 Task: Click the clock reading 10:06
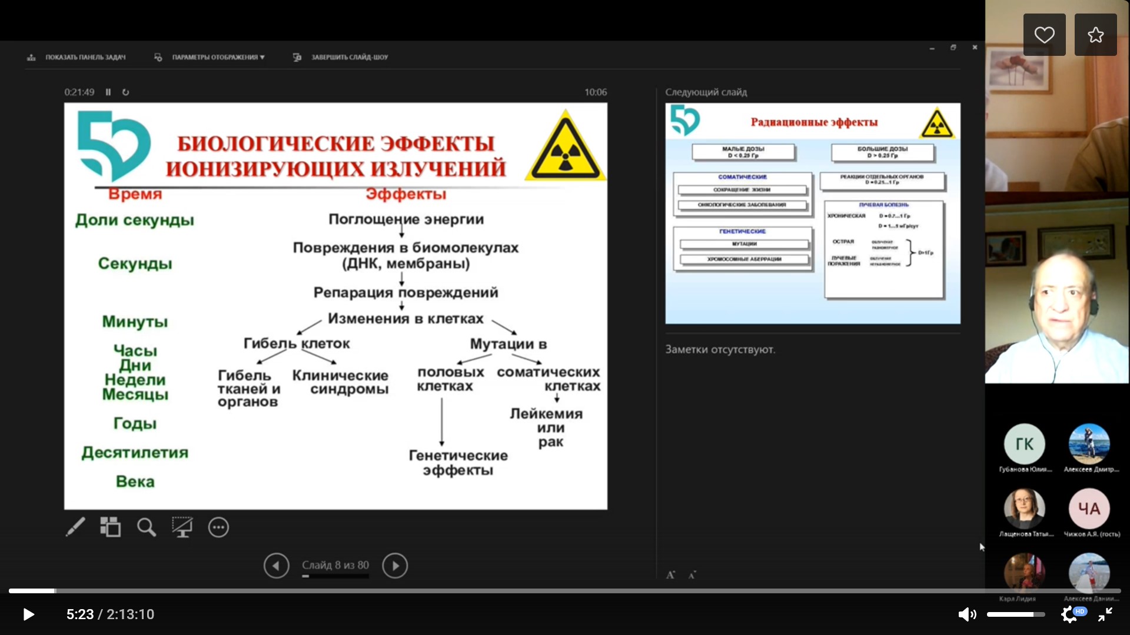pos(596,92)
